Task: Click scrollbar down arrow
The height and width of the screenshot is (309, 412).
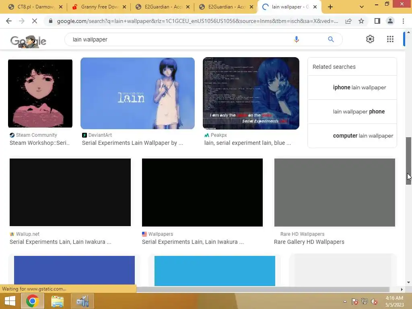Action: [408, 282]
